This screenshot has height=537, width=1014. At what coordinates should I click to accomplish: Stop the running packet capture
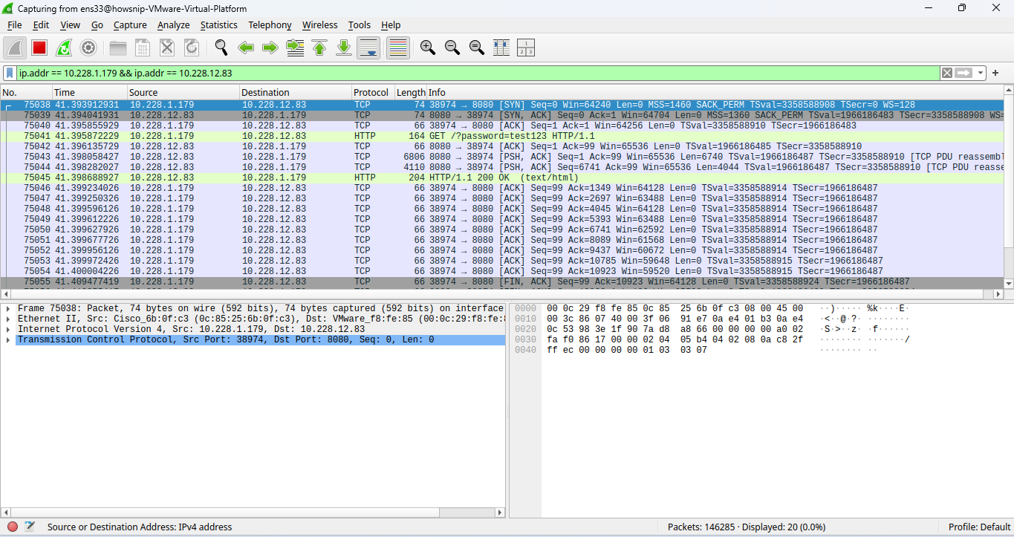tap(39, 48)
